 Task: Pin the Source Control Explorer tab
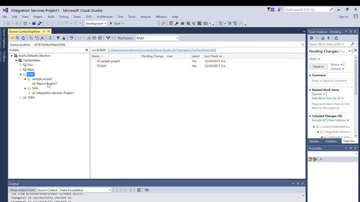coord(44,31)
